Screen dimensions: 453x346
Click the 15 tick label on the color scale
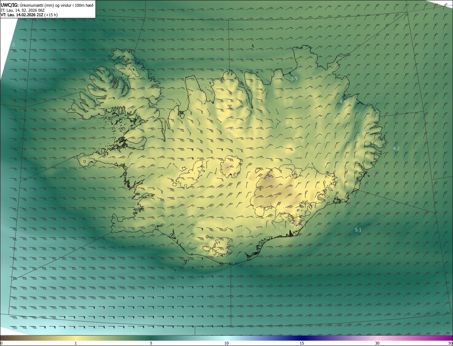coord(302,343)
